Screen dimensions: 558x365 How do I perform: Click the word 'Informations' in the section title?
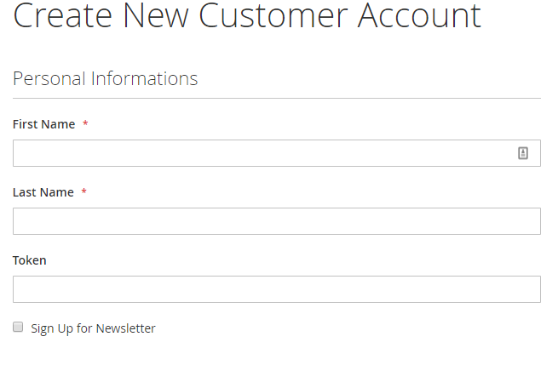click(144, 79)
